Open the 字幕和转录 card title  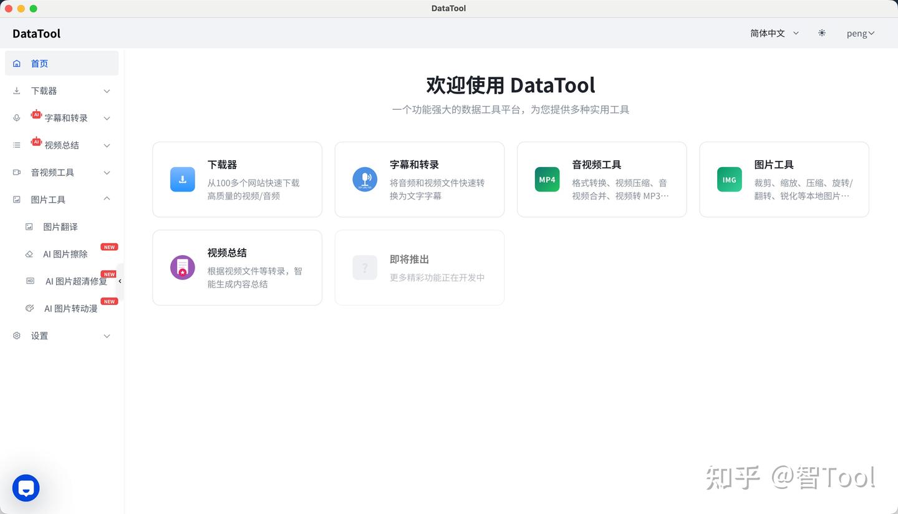click(x=414, y=165)
